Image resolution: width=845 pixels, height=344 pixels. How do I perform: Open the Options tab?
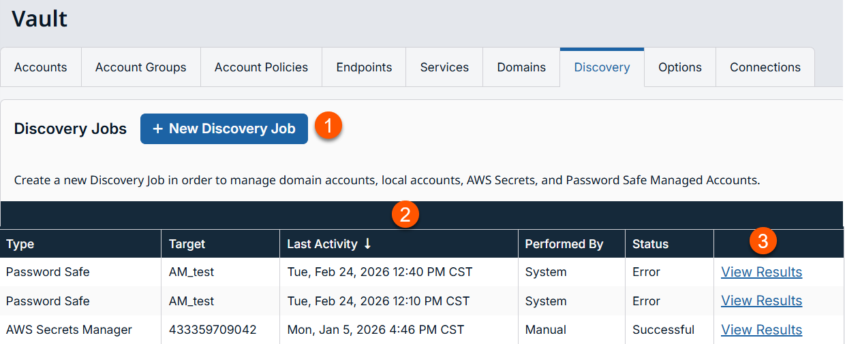tap(679, 67)
